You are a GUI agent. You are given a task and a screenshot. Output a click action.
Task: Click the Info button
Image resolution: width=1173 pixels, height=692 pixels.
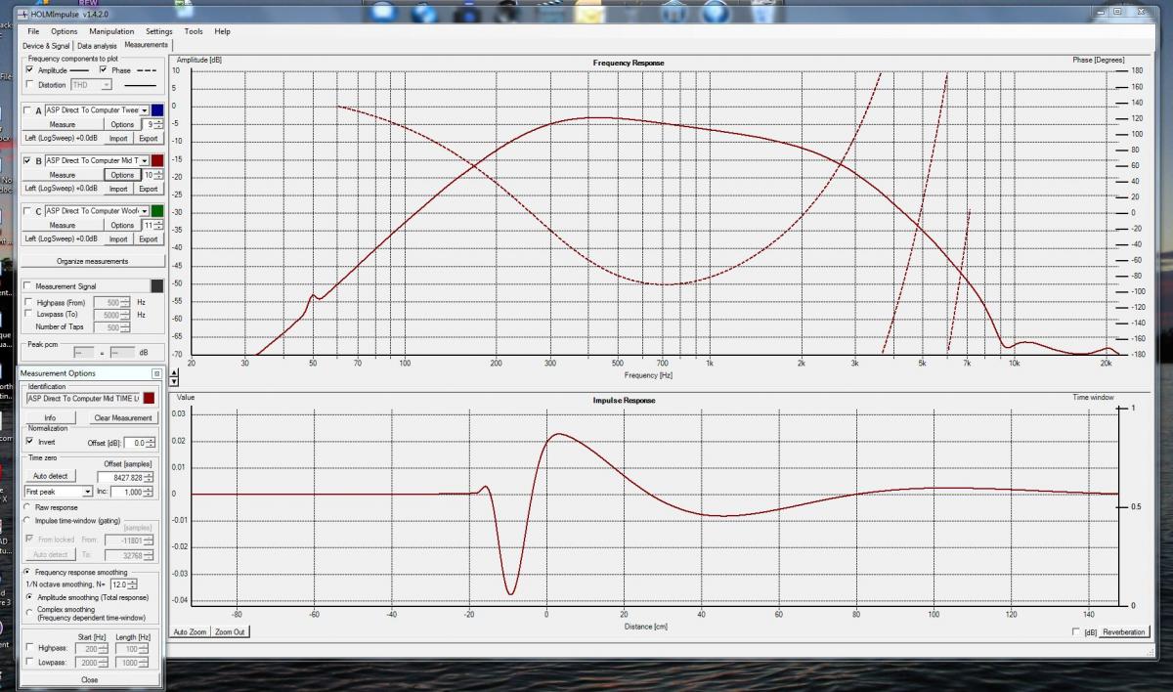click(x=50, y=417)
